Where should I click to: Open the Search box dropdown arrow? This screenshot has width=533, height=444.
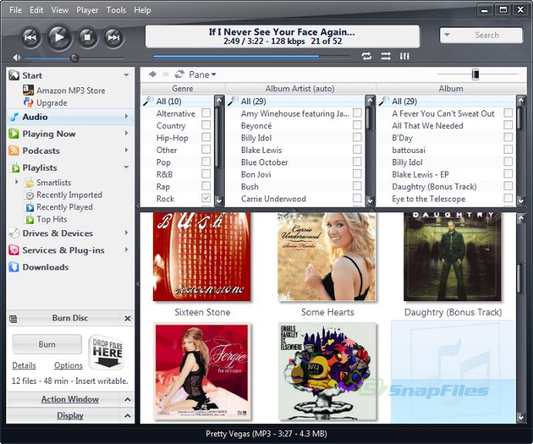[447, 35]
